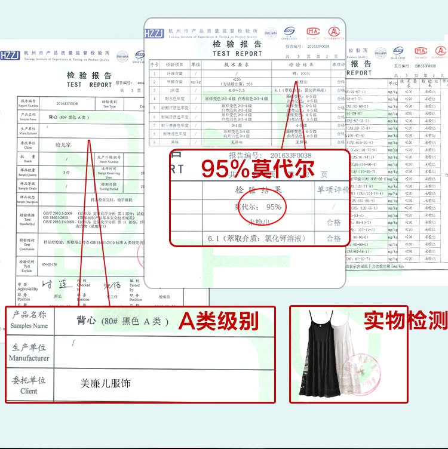Viewport: 448px width, 449px height.
Task: Click the "哈儿家" client cell on left report
Action: [63, 144]
